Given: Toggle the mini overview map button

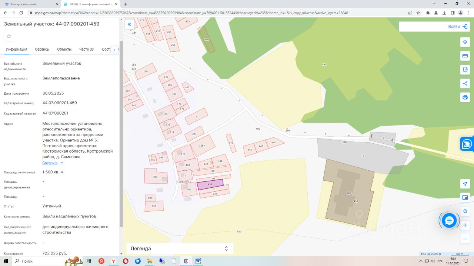Looking at the screenshot, I should (465, 197).
